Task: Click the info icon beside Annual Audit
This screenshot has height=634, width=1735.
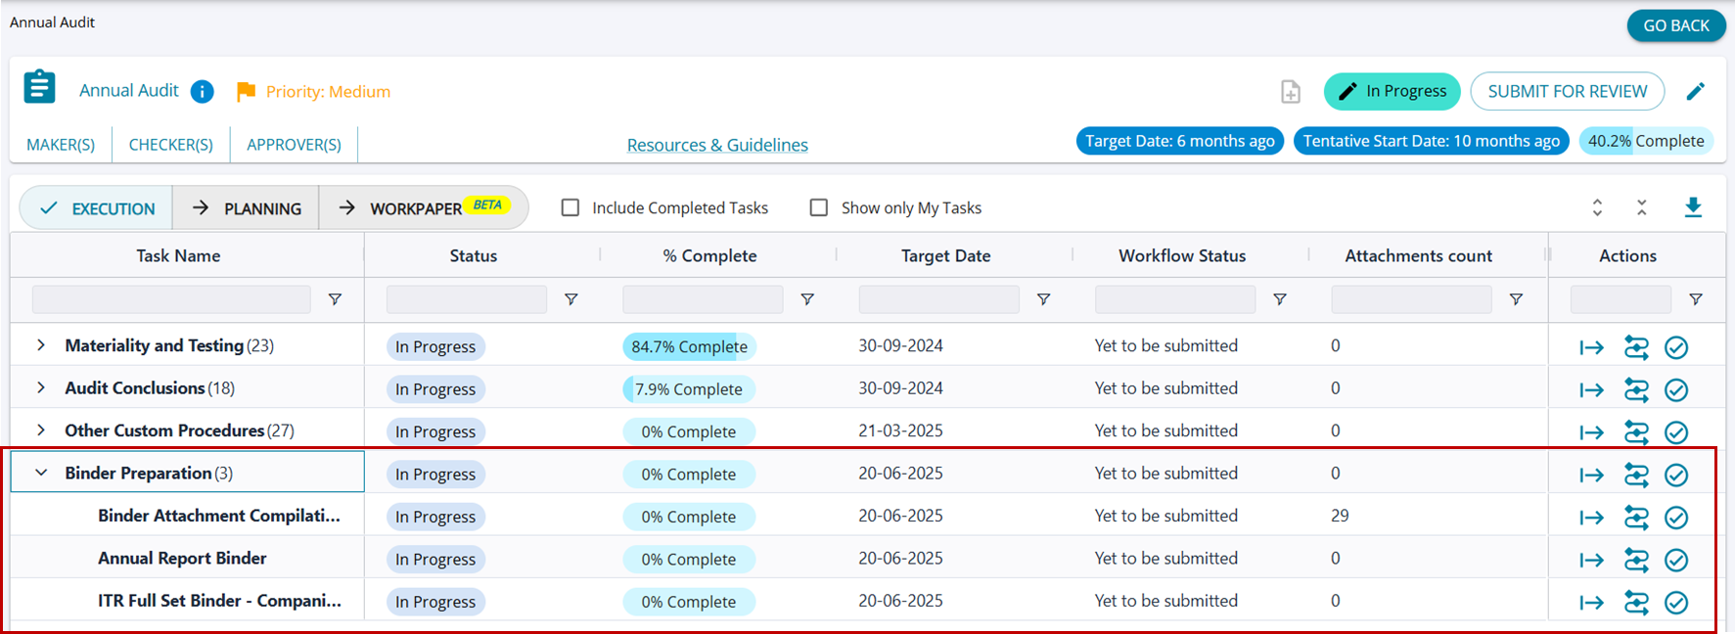Action: point(203,92)
